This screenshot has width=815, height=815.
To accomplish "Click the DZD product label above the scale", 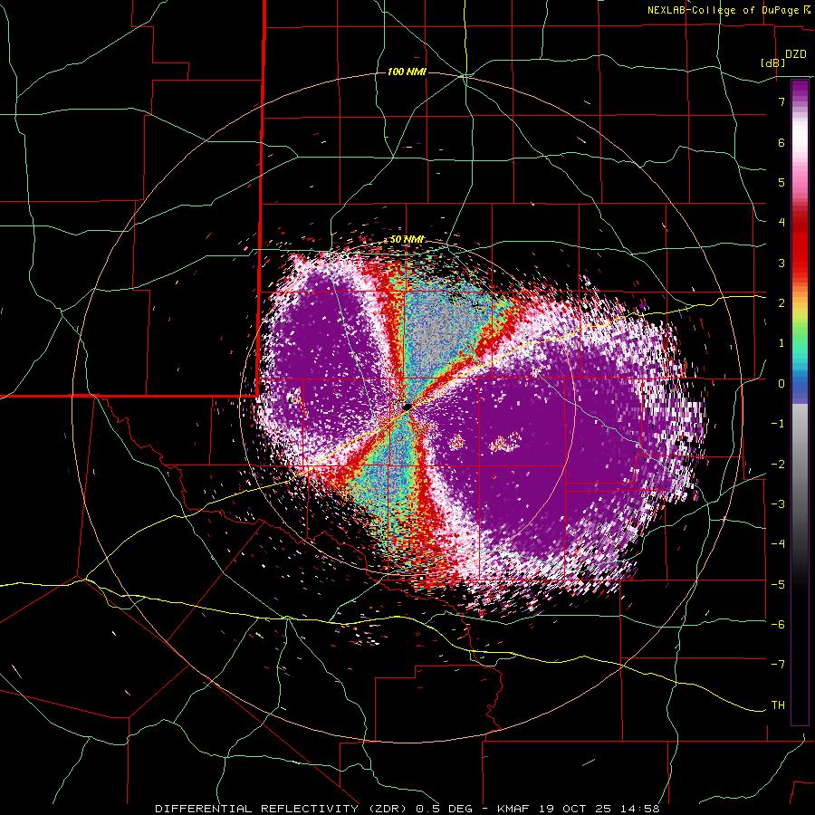I will click(x=796, y=54).
